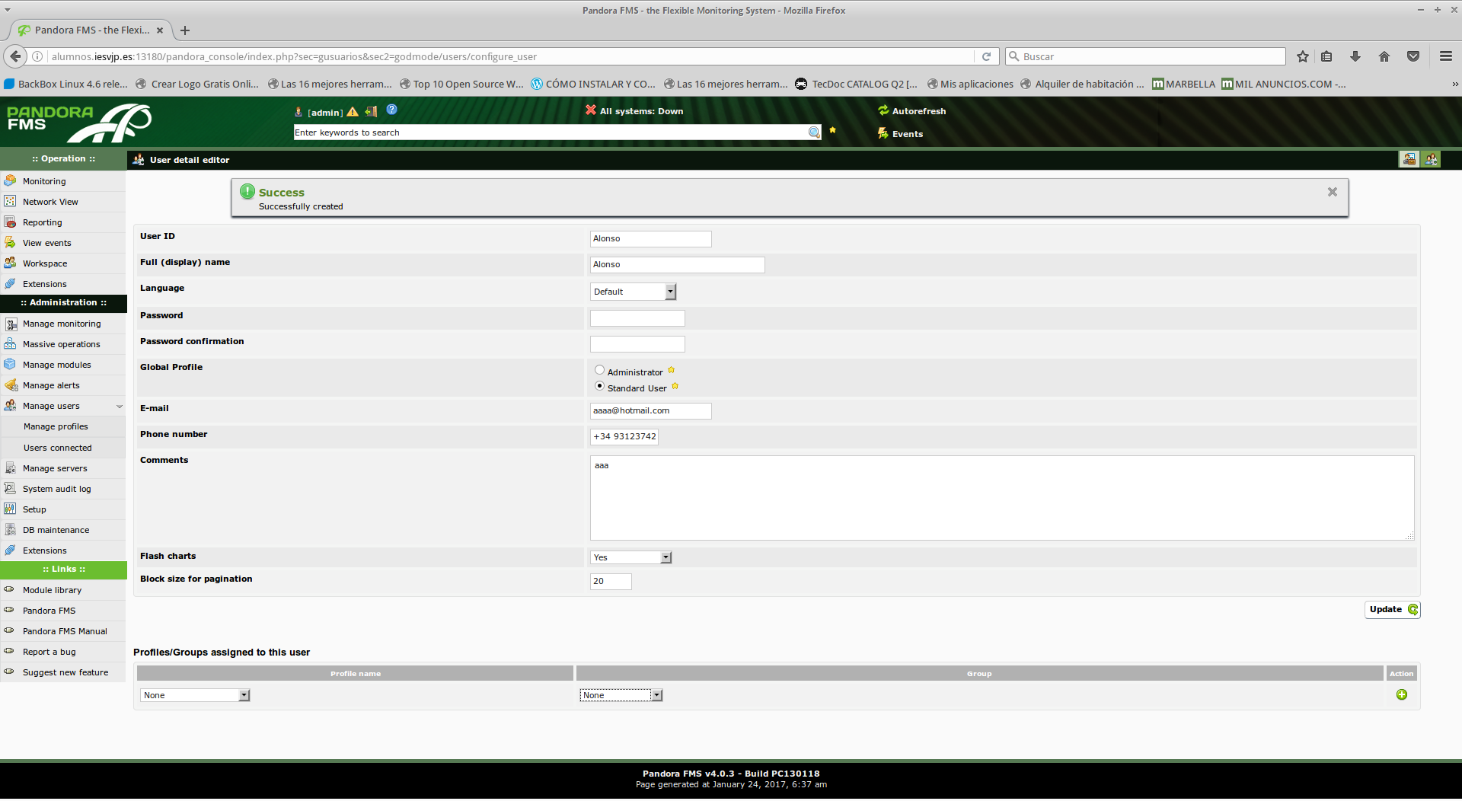
Task: Close the Success notification banner
Action: 1332,193
